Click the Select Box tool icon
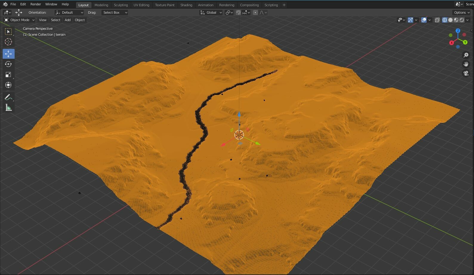The width and height of the screenshot is (474, 275). [x=8, y=32]
